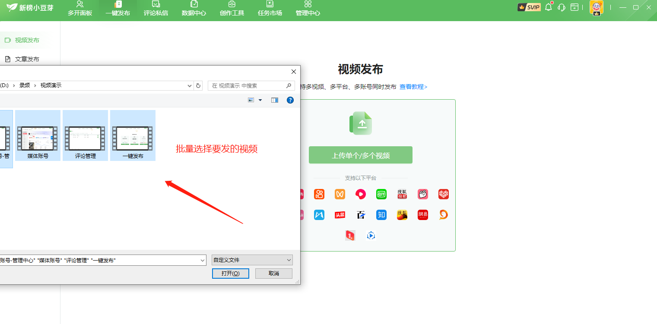
Task: Open the 任务市场 tab
Action: point(270,9)
